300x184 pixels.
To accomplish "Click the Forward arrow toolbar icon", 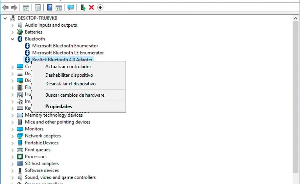I will [x=14, y=8].
